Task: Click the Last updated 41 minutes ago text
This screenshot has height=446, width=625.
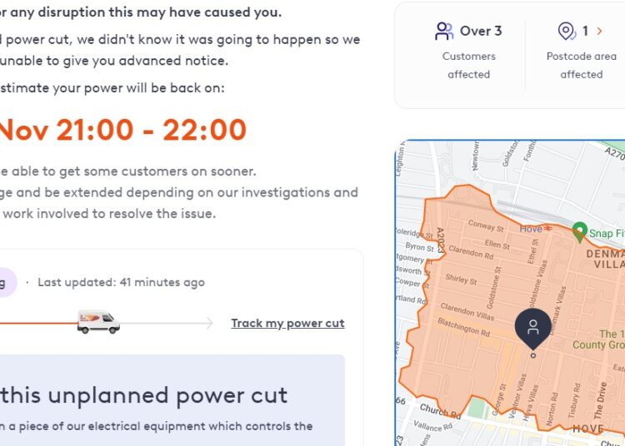Action: (121, 282)
